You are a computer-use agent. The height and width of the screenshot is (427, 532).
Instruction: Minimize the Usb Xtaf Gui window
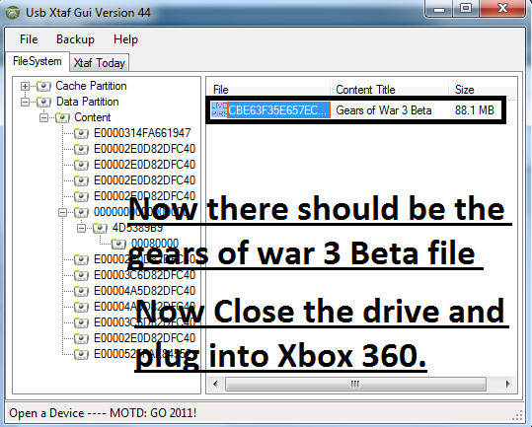coord(439,8)
